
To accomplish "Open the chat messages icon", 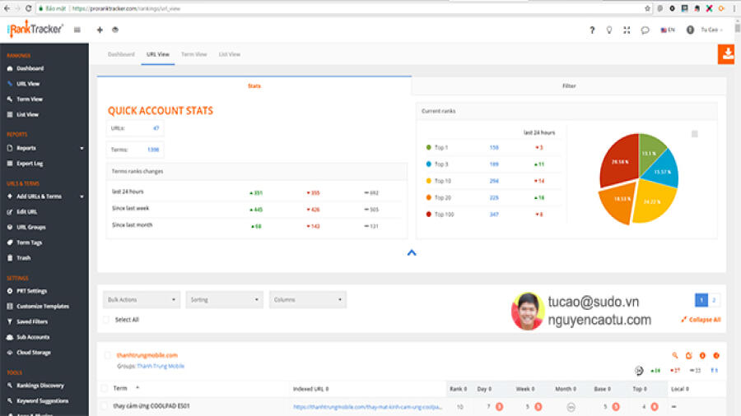I will [x=645, y=30].
